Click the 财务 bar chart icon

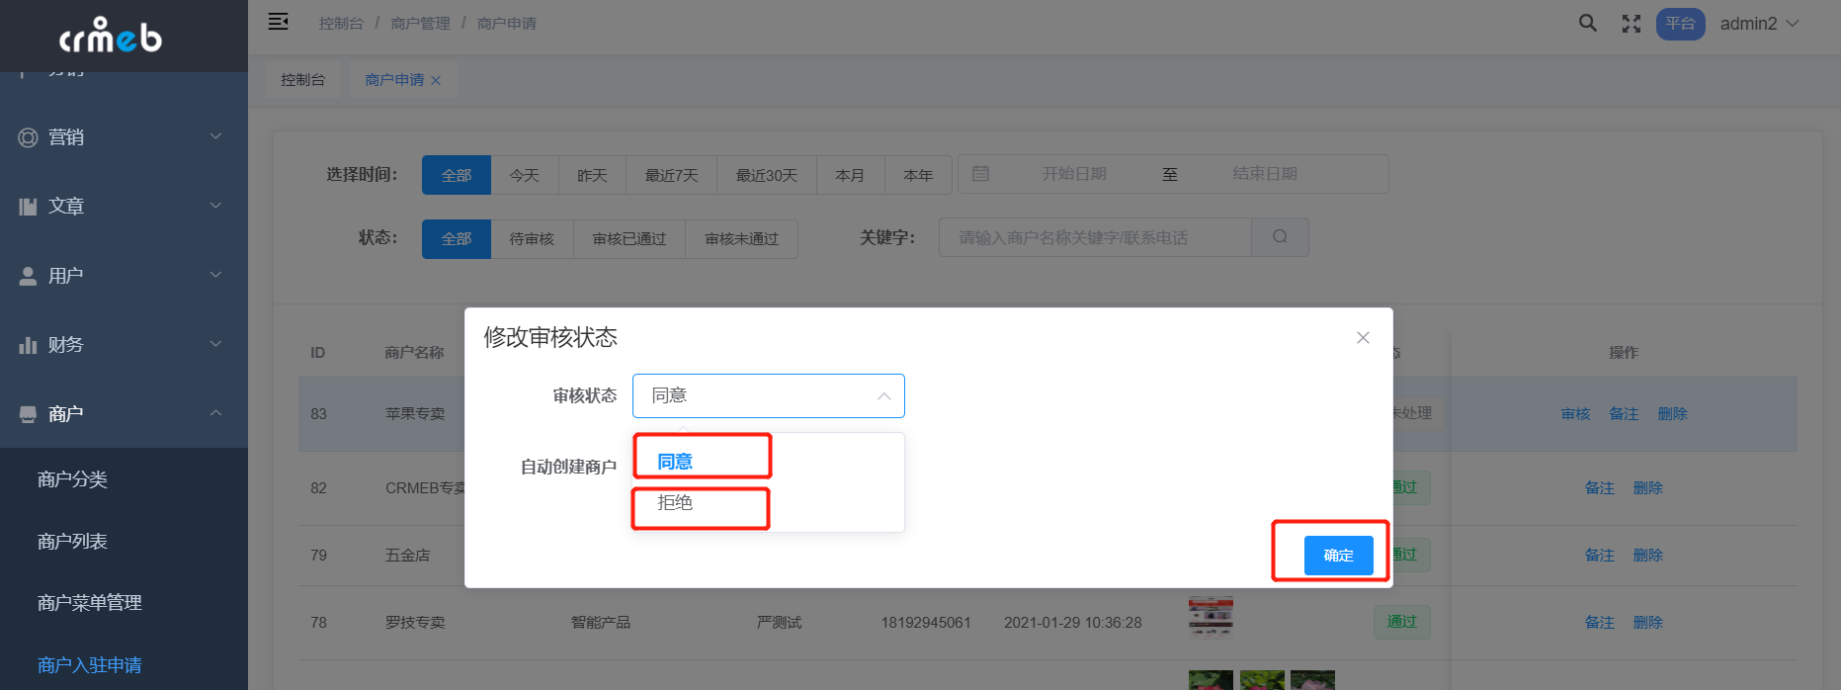coord(29,345)
